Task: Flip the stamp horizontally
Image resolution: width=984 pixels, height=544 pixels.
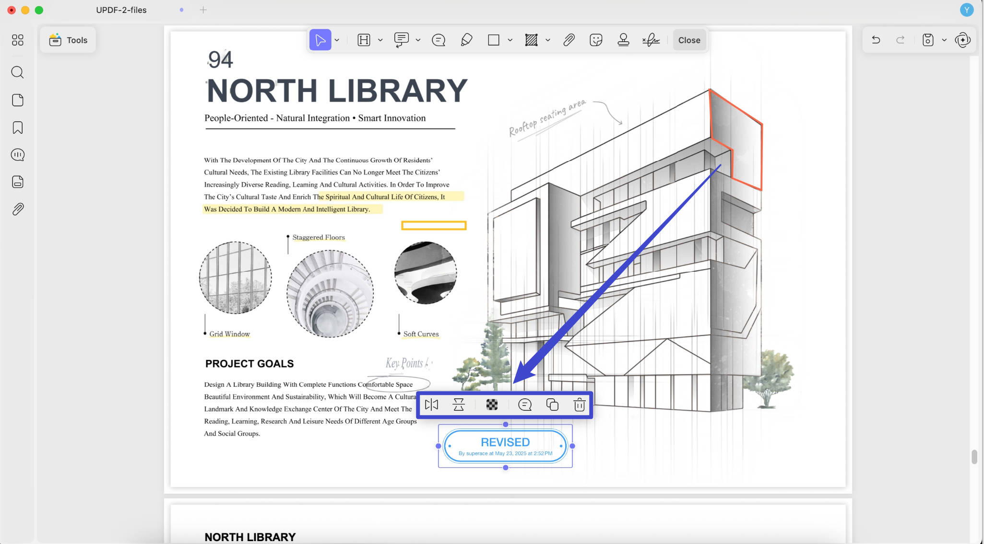Action: [431, 405]
